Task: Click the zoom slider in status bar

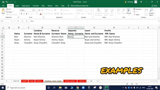Action: tap(147, 84)
